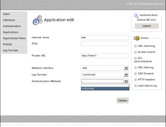
Task: Click the Authentication panel key icon
Action: pyautogui.click(x=136, y=16)
